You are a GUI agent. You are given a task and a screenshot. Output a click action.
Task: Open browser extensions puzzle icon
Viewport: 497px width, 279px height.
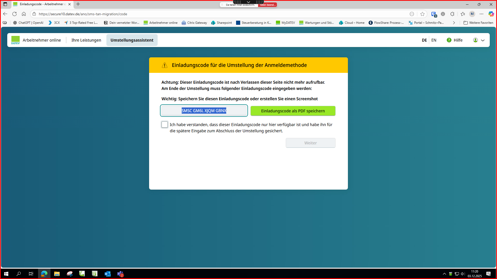[452, 14]
